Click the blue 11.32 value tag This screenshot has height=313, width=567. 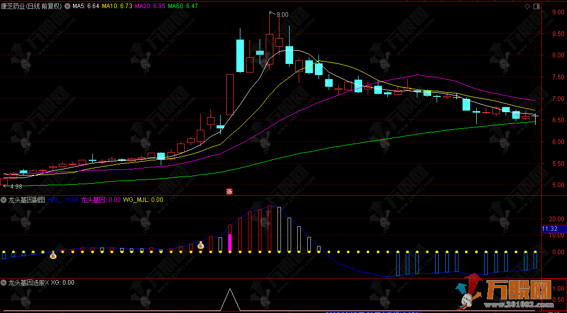pyautogui.click(x=550, y=229)
